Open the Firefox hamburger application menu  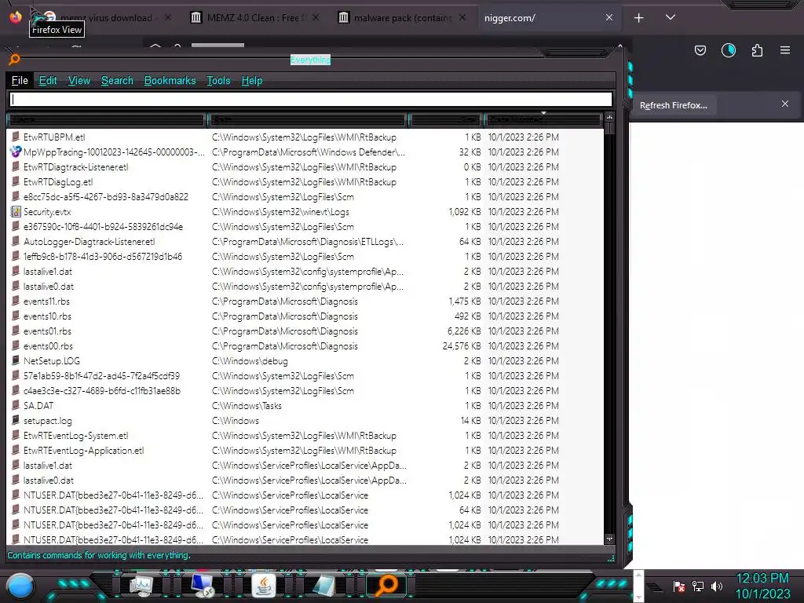[x=784, y=50]
